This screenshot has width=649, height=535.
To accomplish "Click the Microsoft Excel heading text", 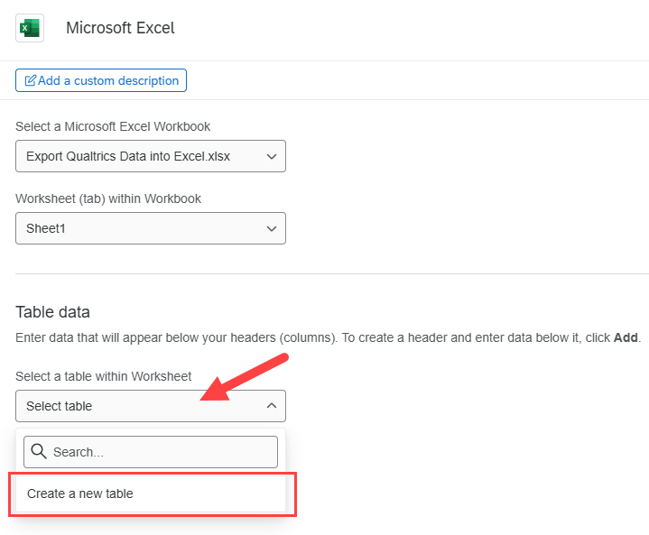I will pos(120,28).
